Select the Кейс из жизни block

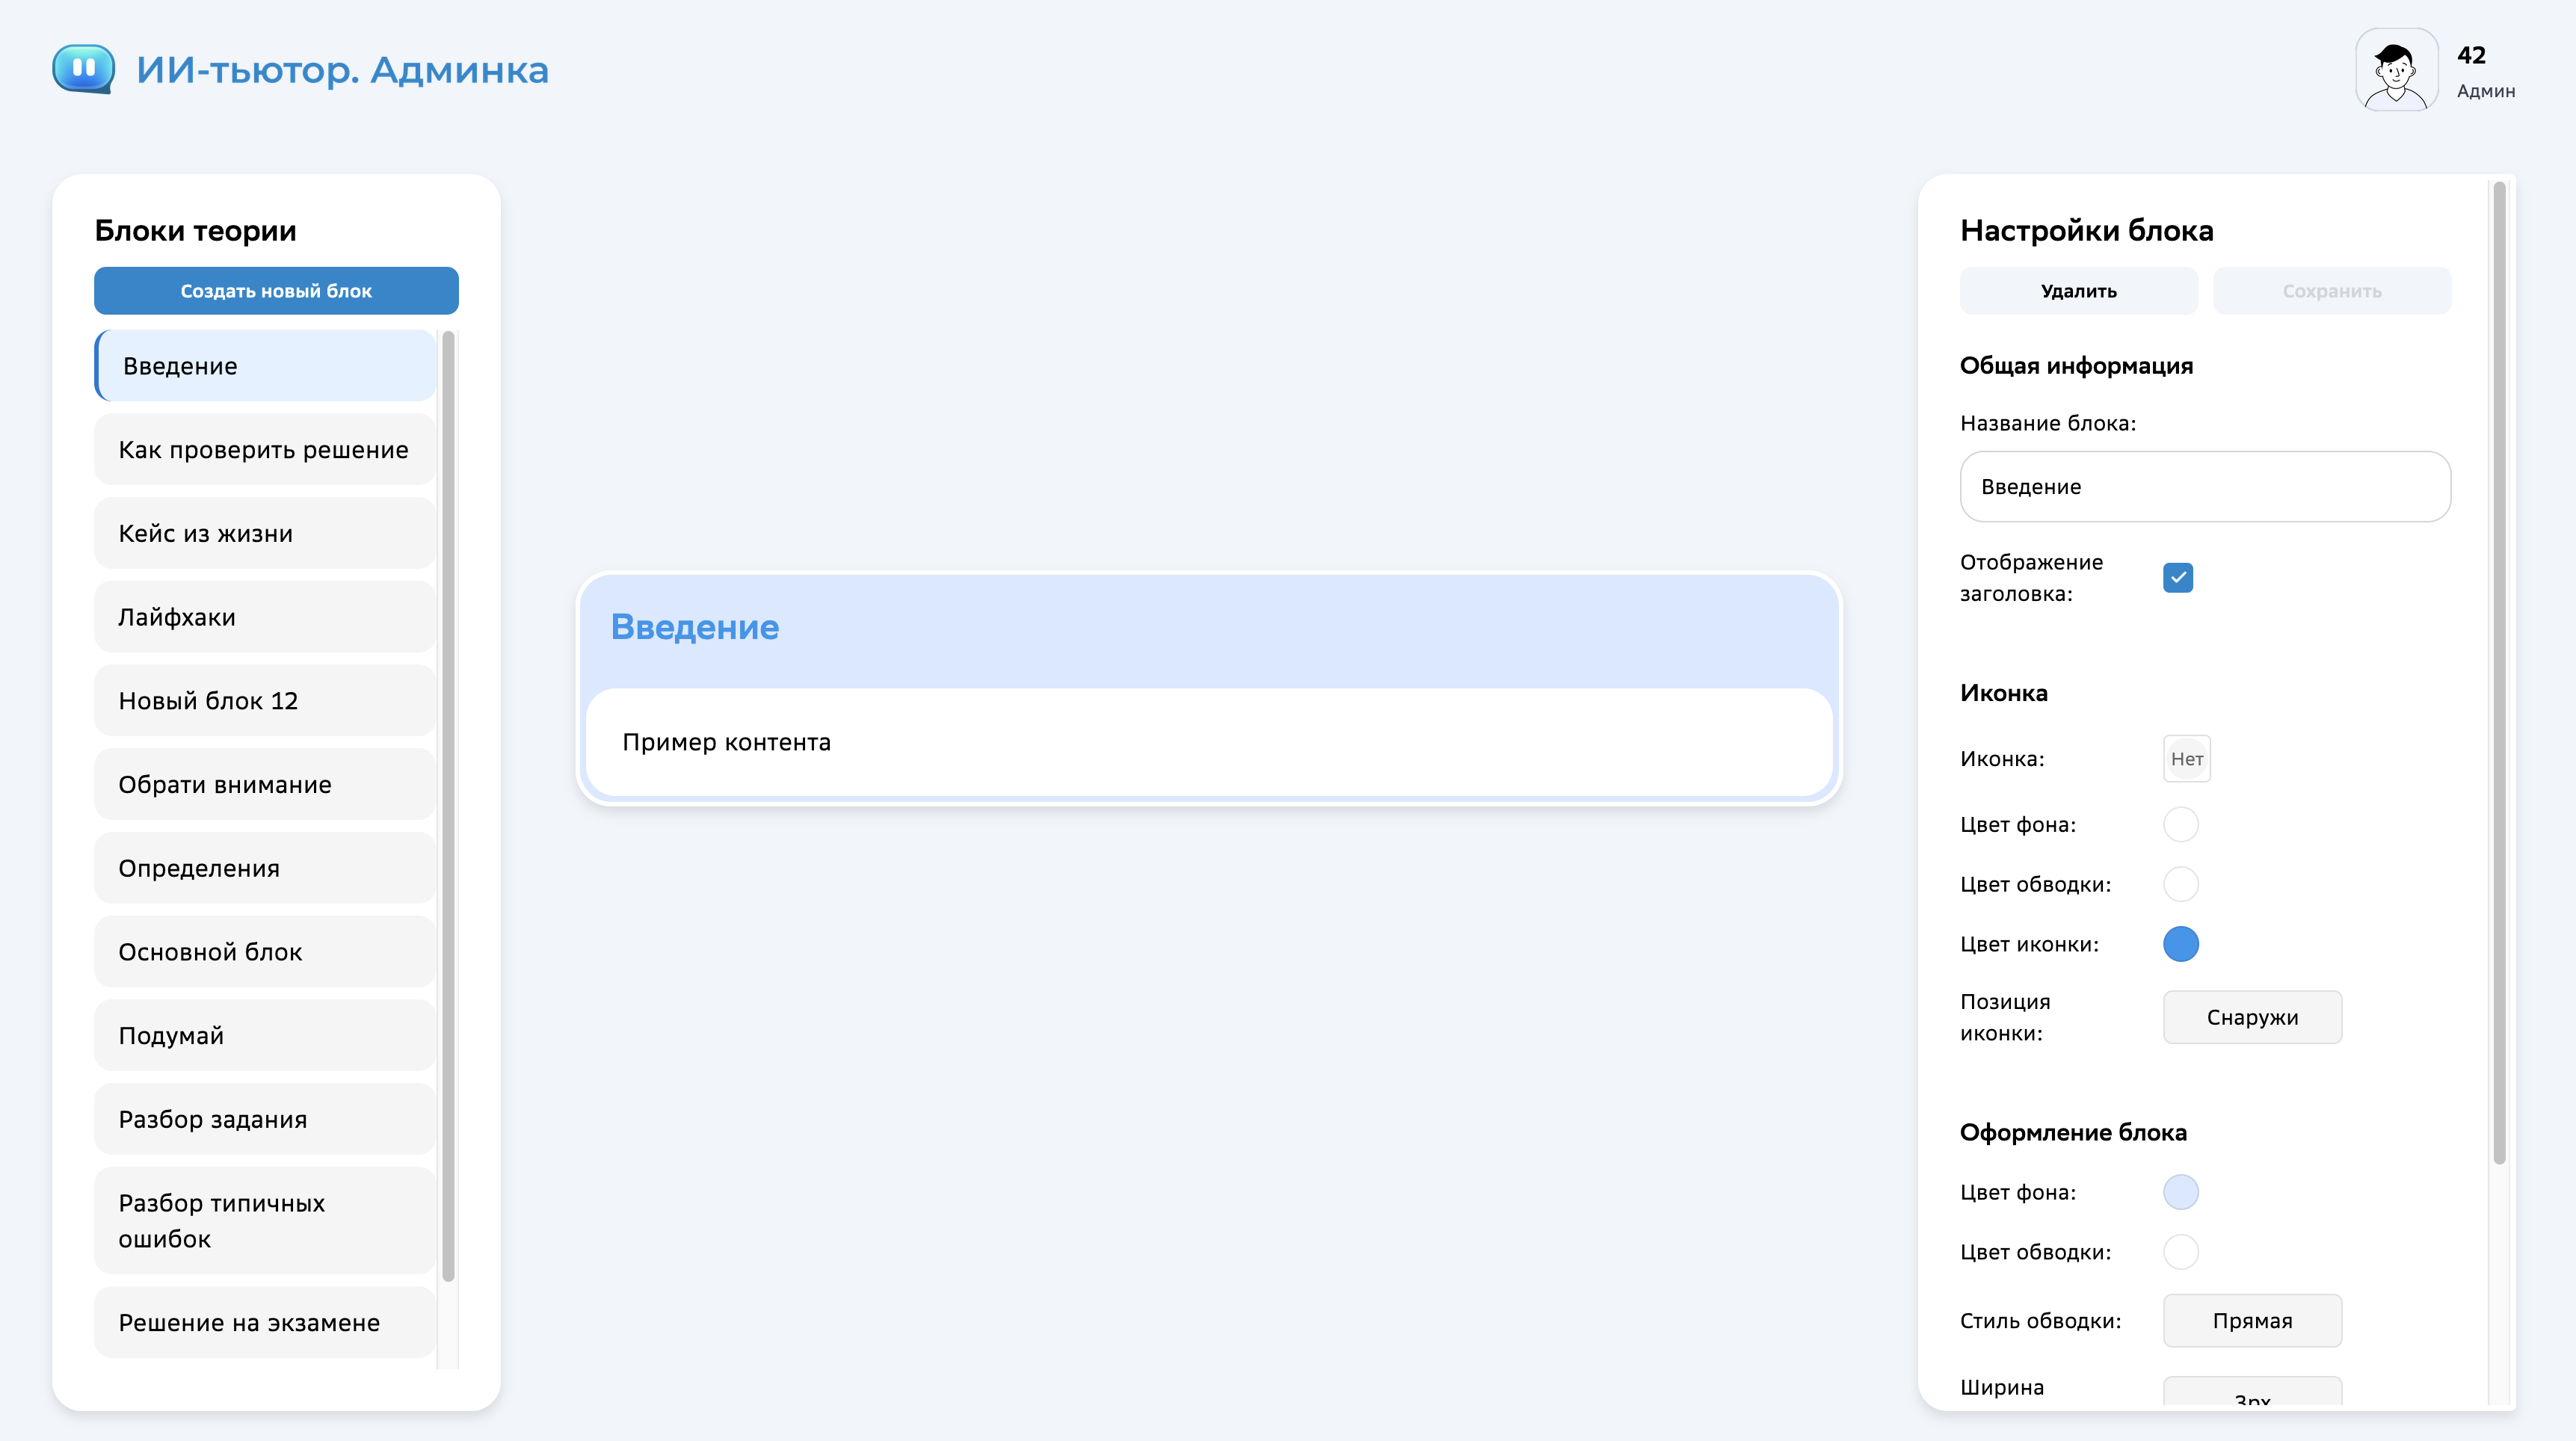265,533
